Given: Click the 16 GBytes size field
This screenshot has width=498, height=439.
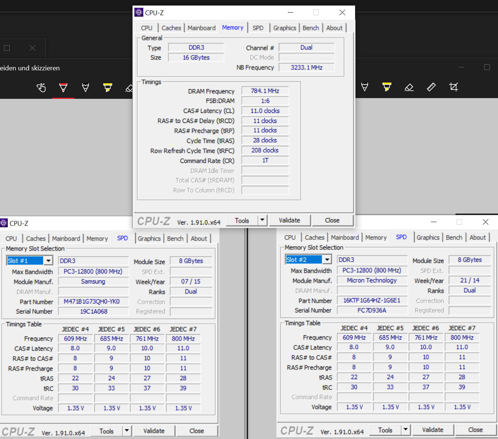Looking at the screenshot, I should tap(196, 57).
